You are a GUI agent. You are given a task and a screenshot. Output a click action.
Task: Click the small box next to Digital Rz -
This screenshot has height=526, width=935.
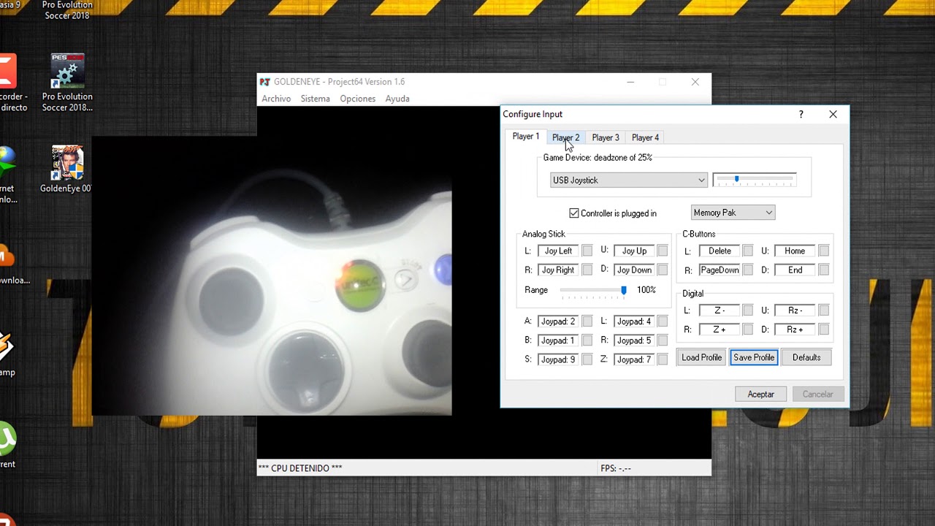(824, 310)
